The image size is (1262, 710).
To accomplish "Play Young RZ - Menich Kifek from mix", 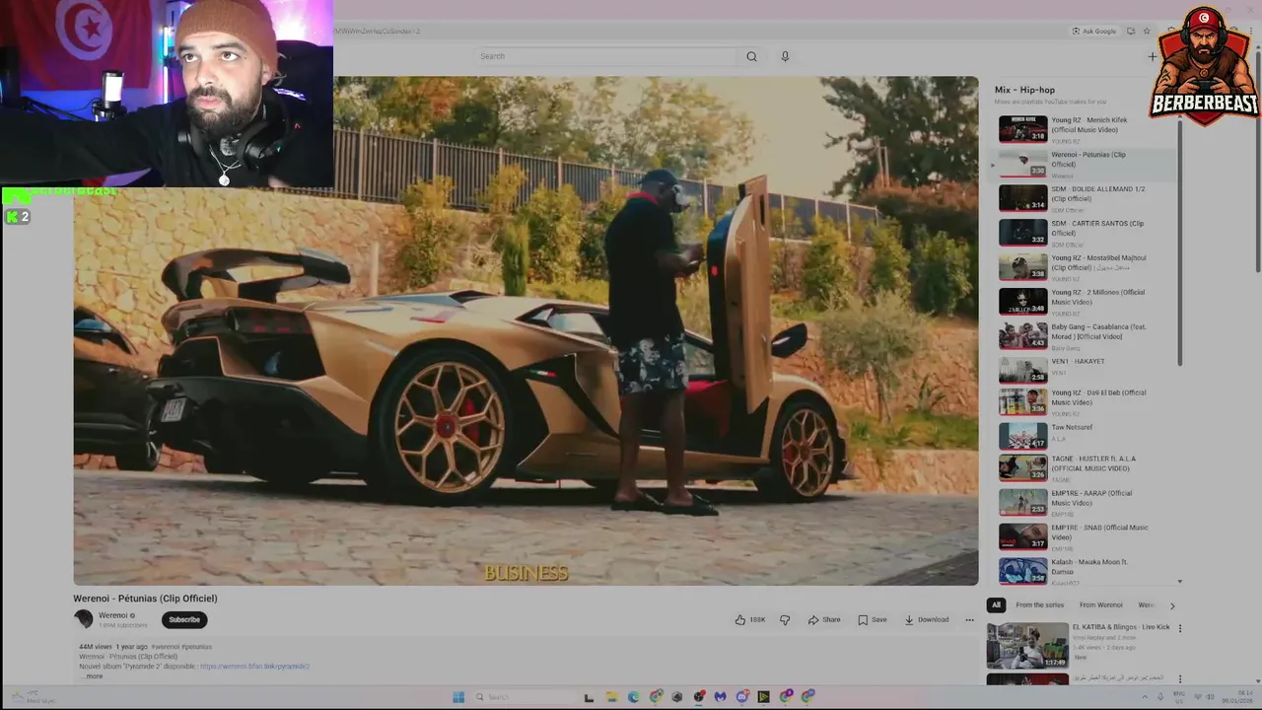I will pyautogui.click(x=1083, y=128).
